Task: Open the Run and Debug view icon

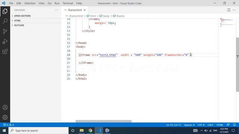Action: tap(5, 41)
